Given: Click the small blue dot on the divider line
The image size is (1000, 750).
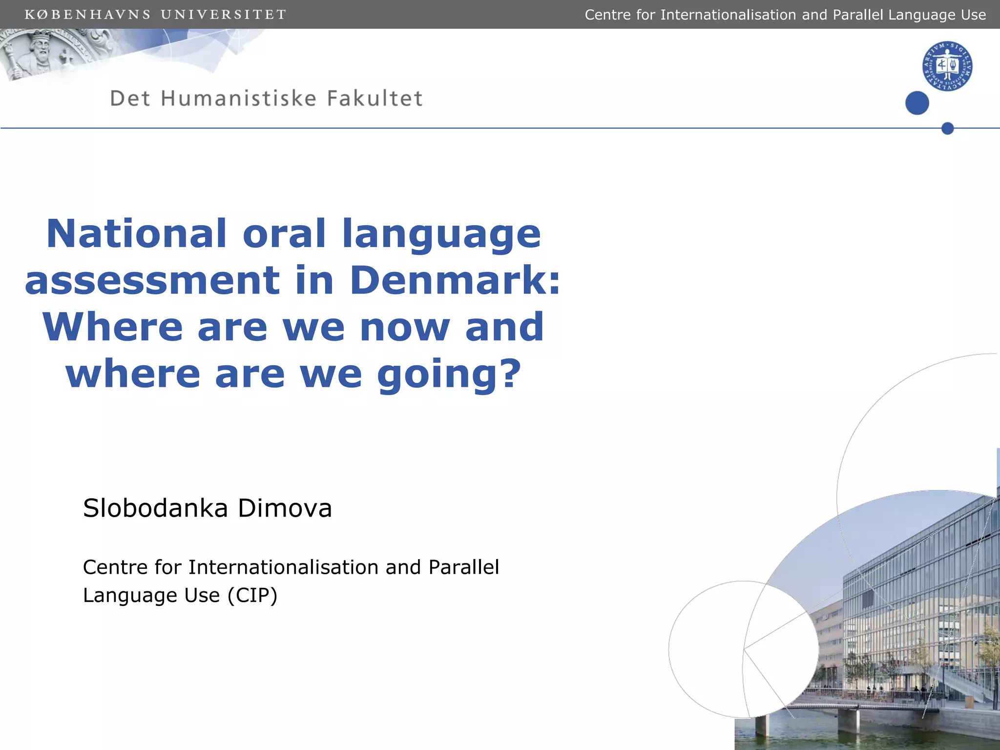Looking at the screenshot, I should click(947, 128).
